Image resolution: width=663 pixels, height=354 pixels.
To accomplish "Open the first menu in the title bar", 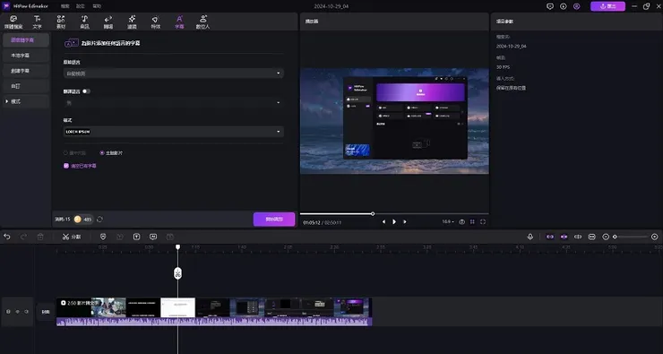I will [65, 6].
